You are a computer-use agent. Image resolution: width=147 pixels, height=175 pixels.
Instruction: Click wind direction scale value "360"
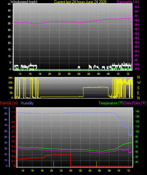coord(10,78)
